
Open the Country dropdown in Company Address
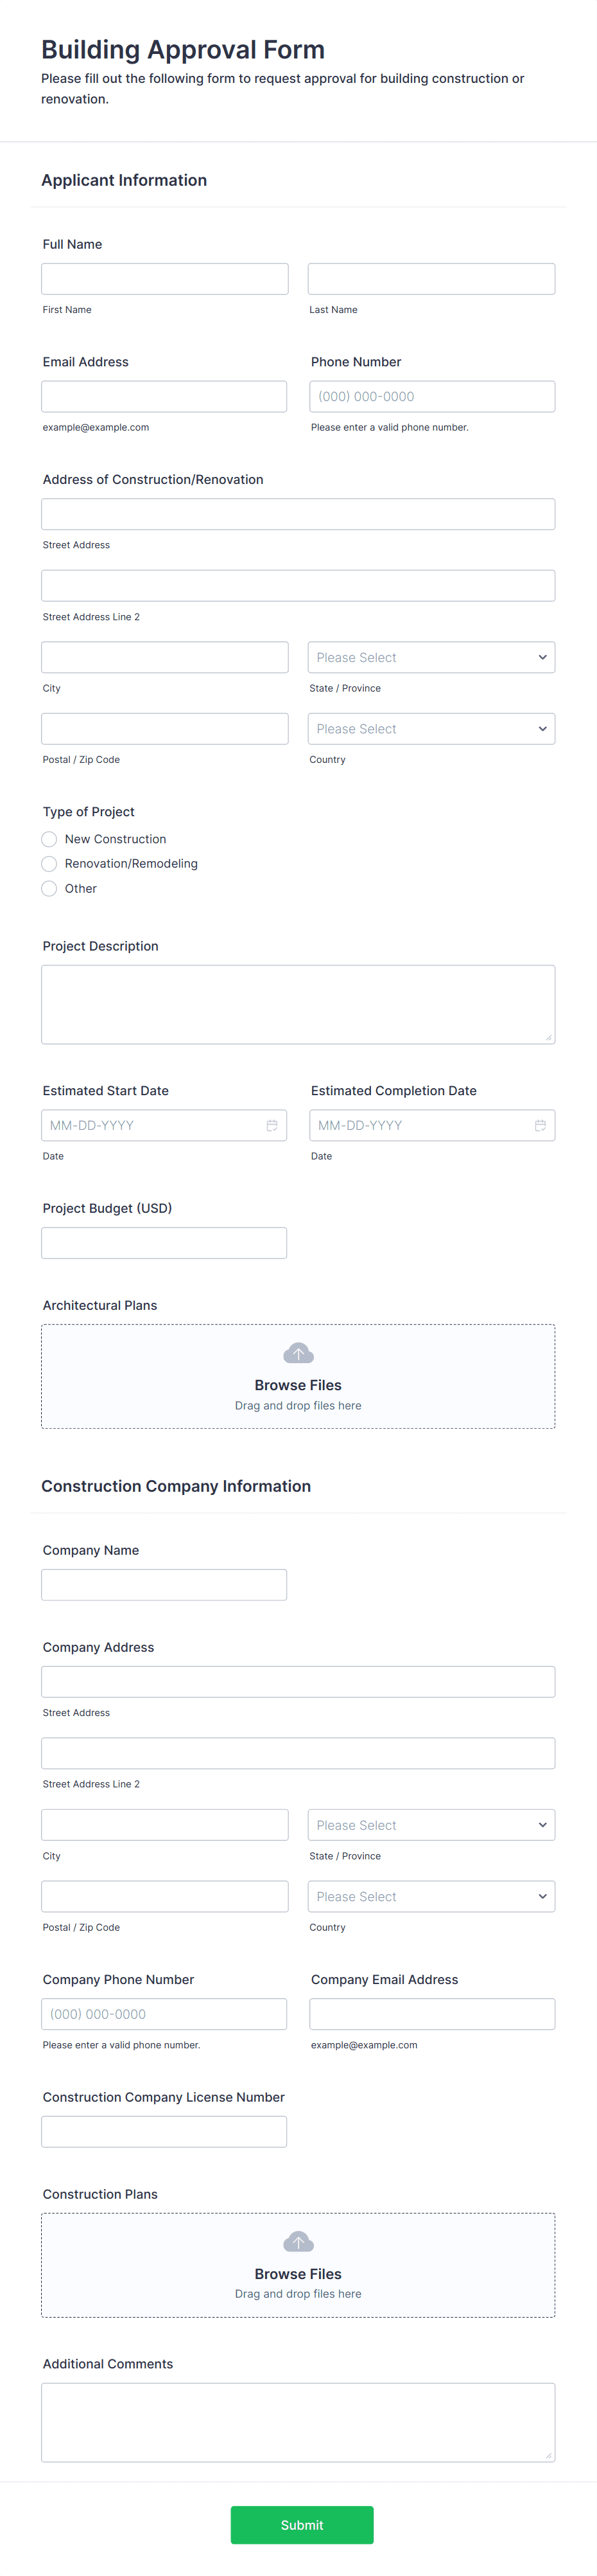431,1896
